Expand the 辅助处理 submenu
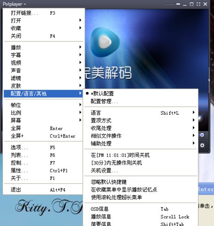 point(141,144)
